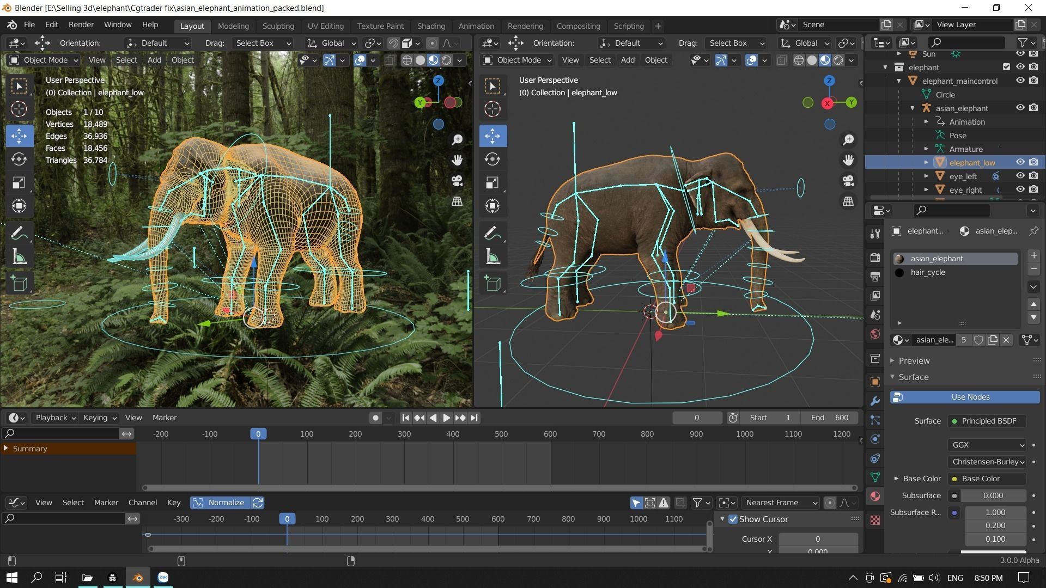The image size is (1046, 588).
Task: Click the pan hand icon in right viewport
Action: [848, 160]
